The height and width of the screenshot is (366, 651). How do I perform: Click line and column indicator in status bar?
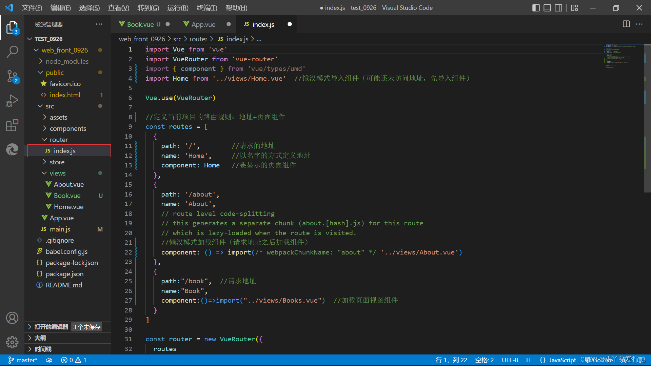point(451,360)
